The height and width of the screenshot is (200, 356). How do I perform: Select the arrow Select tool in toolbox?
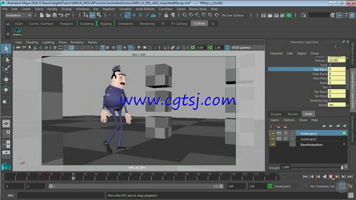click(6, 48)
